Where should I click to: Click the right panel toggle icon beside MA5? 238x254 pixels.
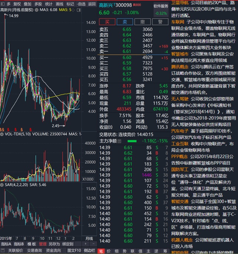pyautogui.click(x=79, y=10)
